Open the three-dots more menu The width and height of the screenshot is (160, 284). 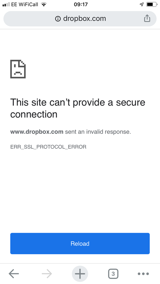coord(143,274)
